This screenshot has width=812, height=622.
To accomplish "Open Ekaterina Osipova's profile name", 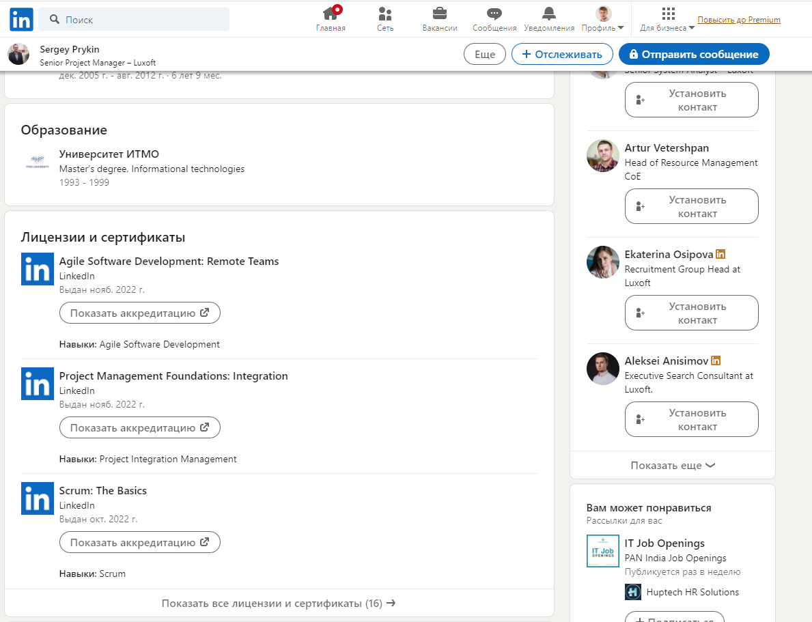I will (x=669, y=254).
